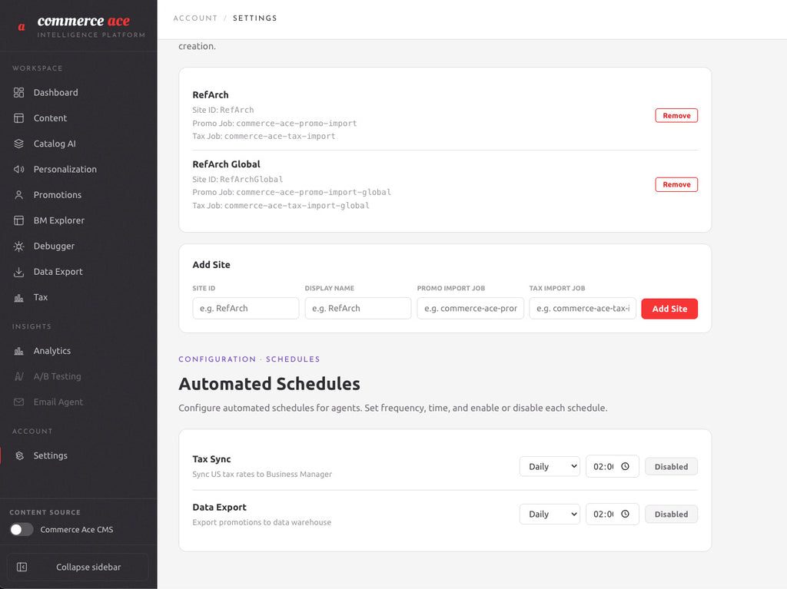The image size is (787, 589).
Task: Click Collapse sidebar button
Action: tap(78, 567)
